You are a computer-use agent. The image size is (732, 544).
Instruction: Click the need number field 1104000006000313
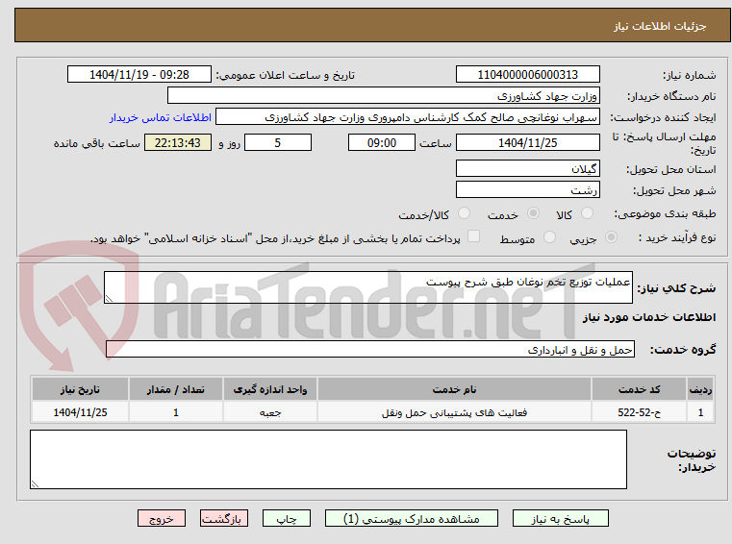tap(527, 75)
